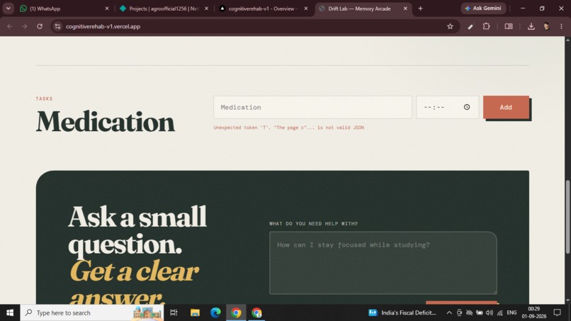Viewport: 571px width, 321px height.
Task: Click the Ask Gemini button
Action: point(483,8)
